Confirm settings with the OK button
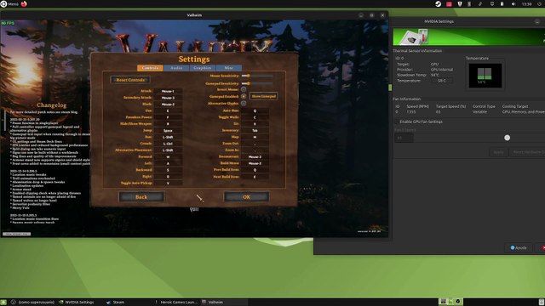Viewport: 545px width, 306px height. 246,196
